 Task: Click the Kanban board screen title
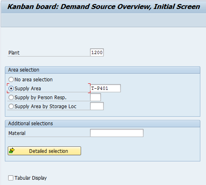coord(104,7)
